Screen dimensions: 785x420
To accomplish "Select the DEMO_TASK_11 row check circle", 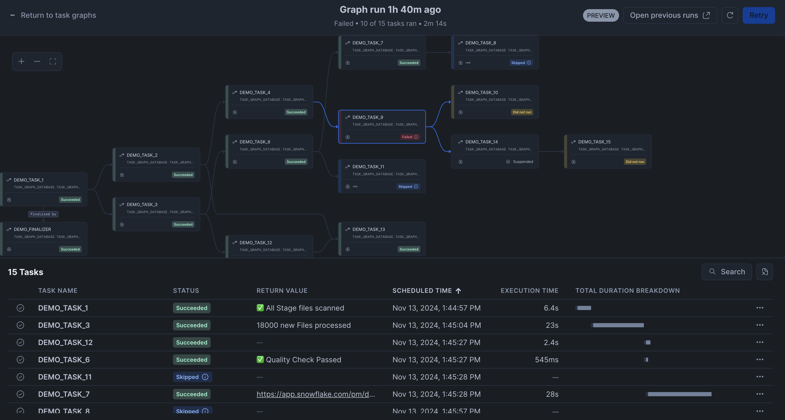I will coord(20,377).
